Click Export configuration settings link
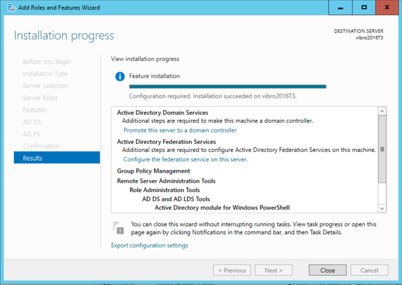The width and height of the screenshot is (402, 285). pyautogui.click(x=150, y=245)
